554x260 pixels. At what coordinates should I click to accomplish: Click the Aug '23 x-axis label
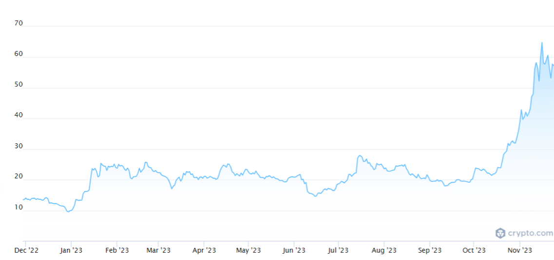(x=384, y=250)
